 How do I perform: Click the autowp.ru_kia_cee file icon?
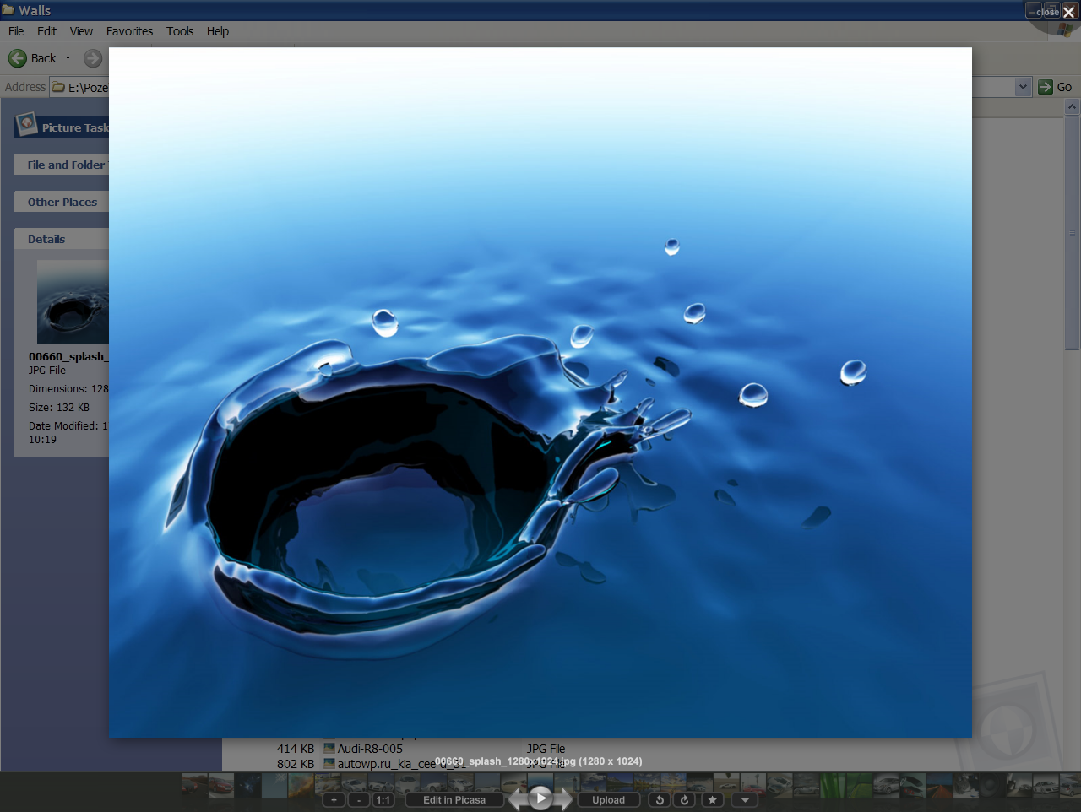pos(329,764)
